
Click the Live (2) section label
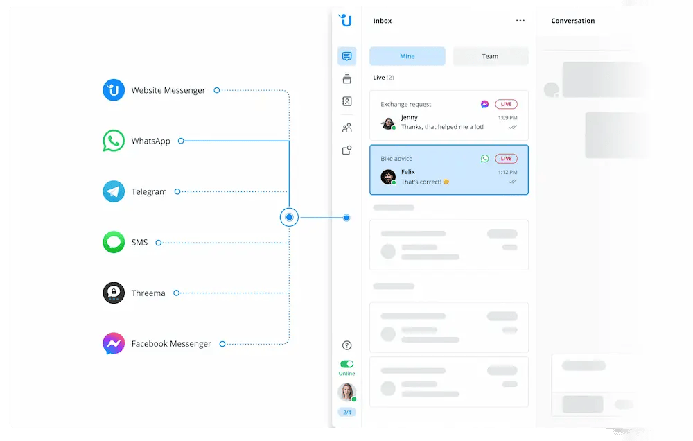click(x=383, y=78)
